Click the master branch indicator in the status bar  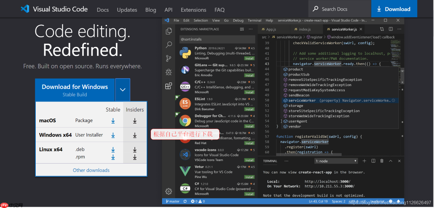pyautogui.click(x=172, y=201)
